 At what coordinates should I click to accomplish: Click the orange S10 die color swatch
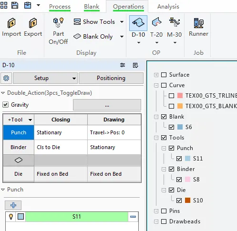187,201
